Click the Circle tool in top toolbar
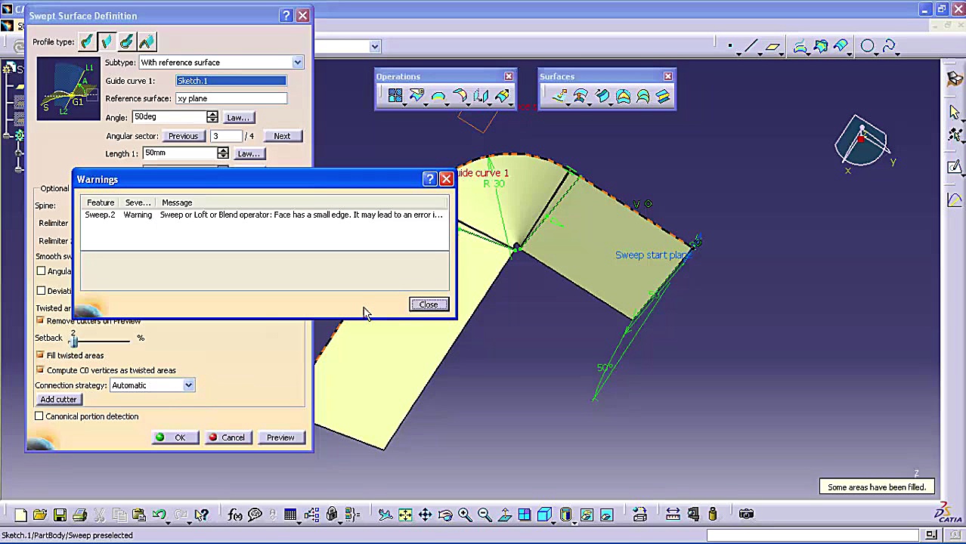The image size is (966, 544). point(867,47)
